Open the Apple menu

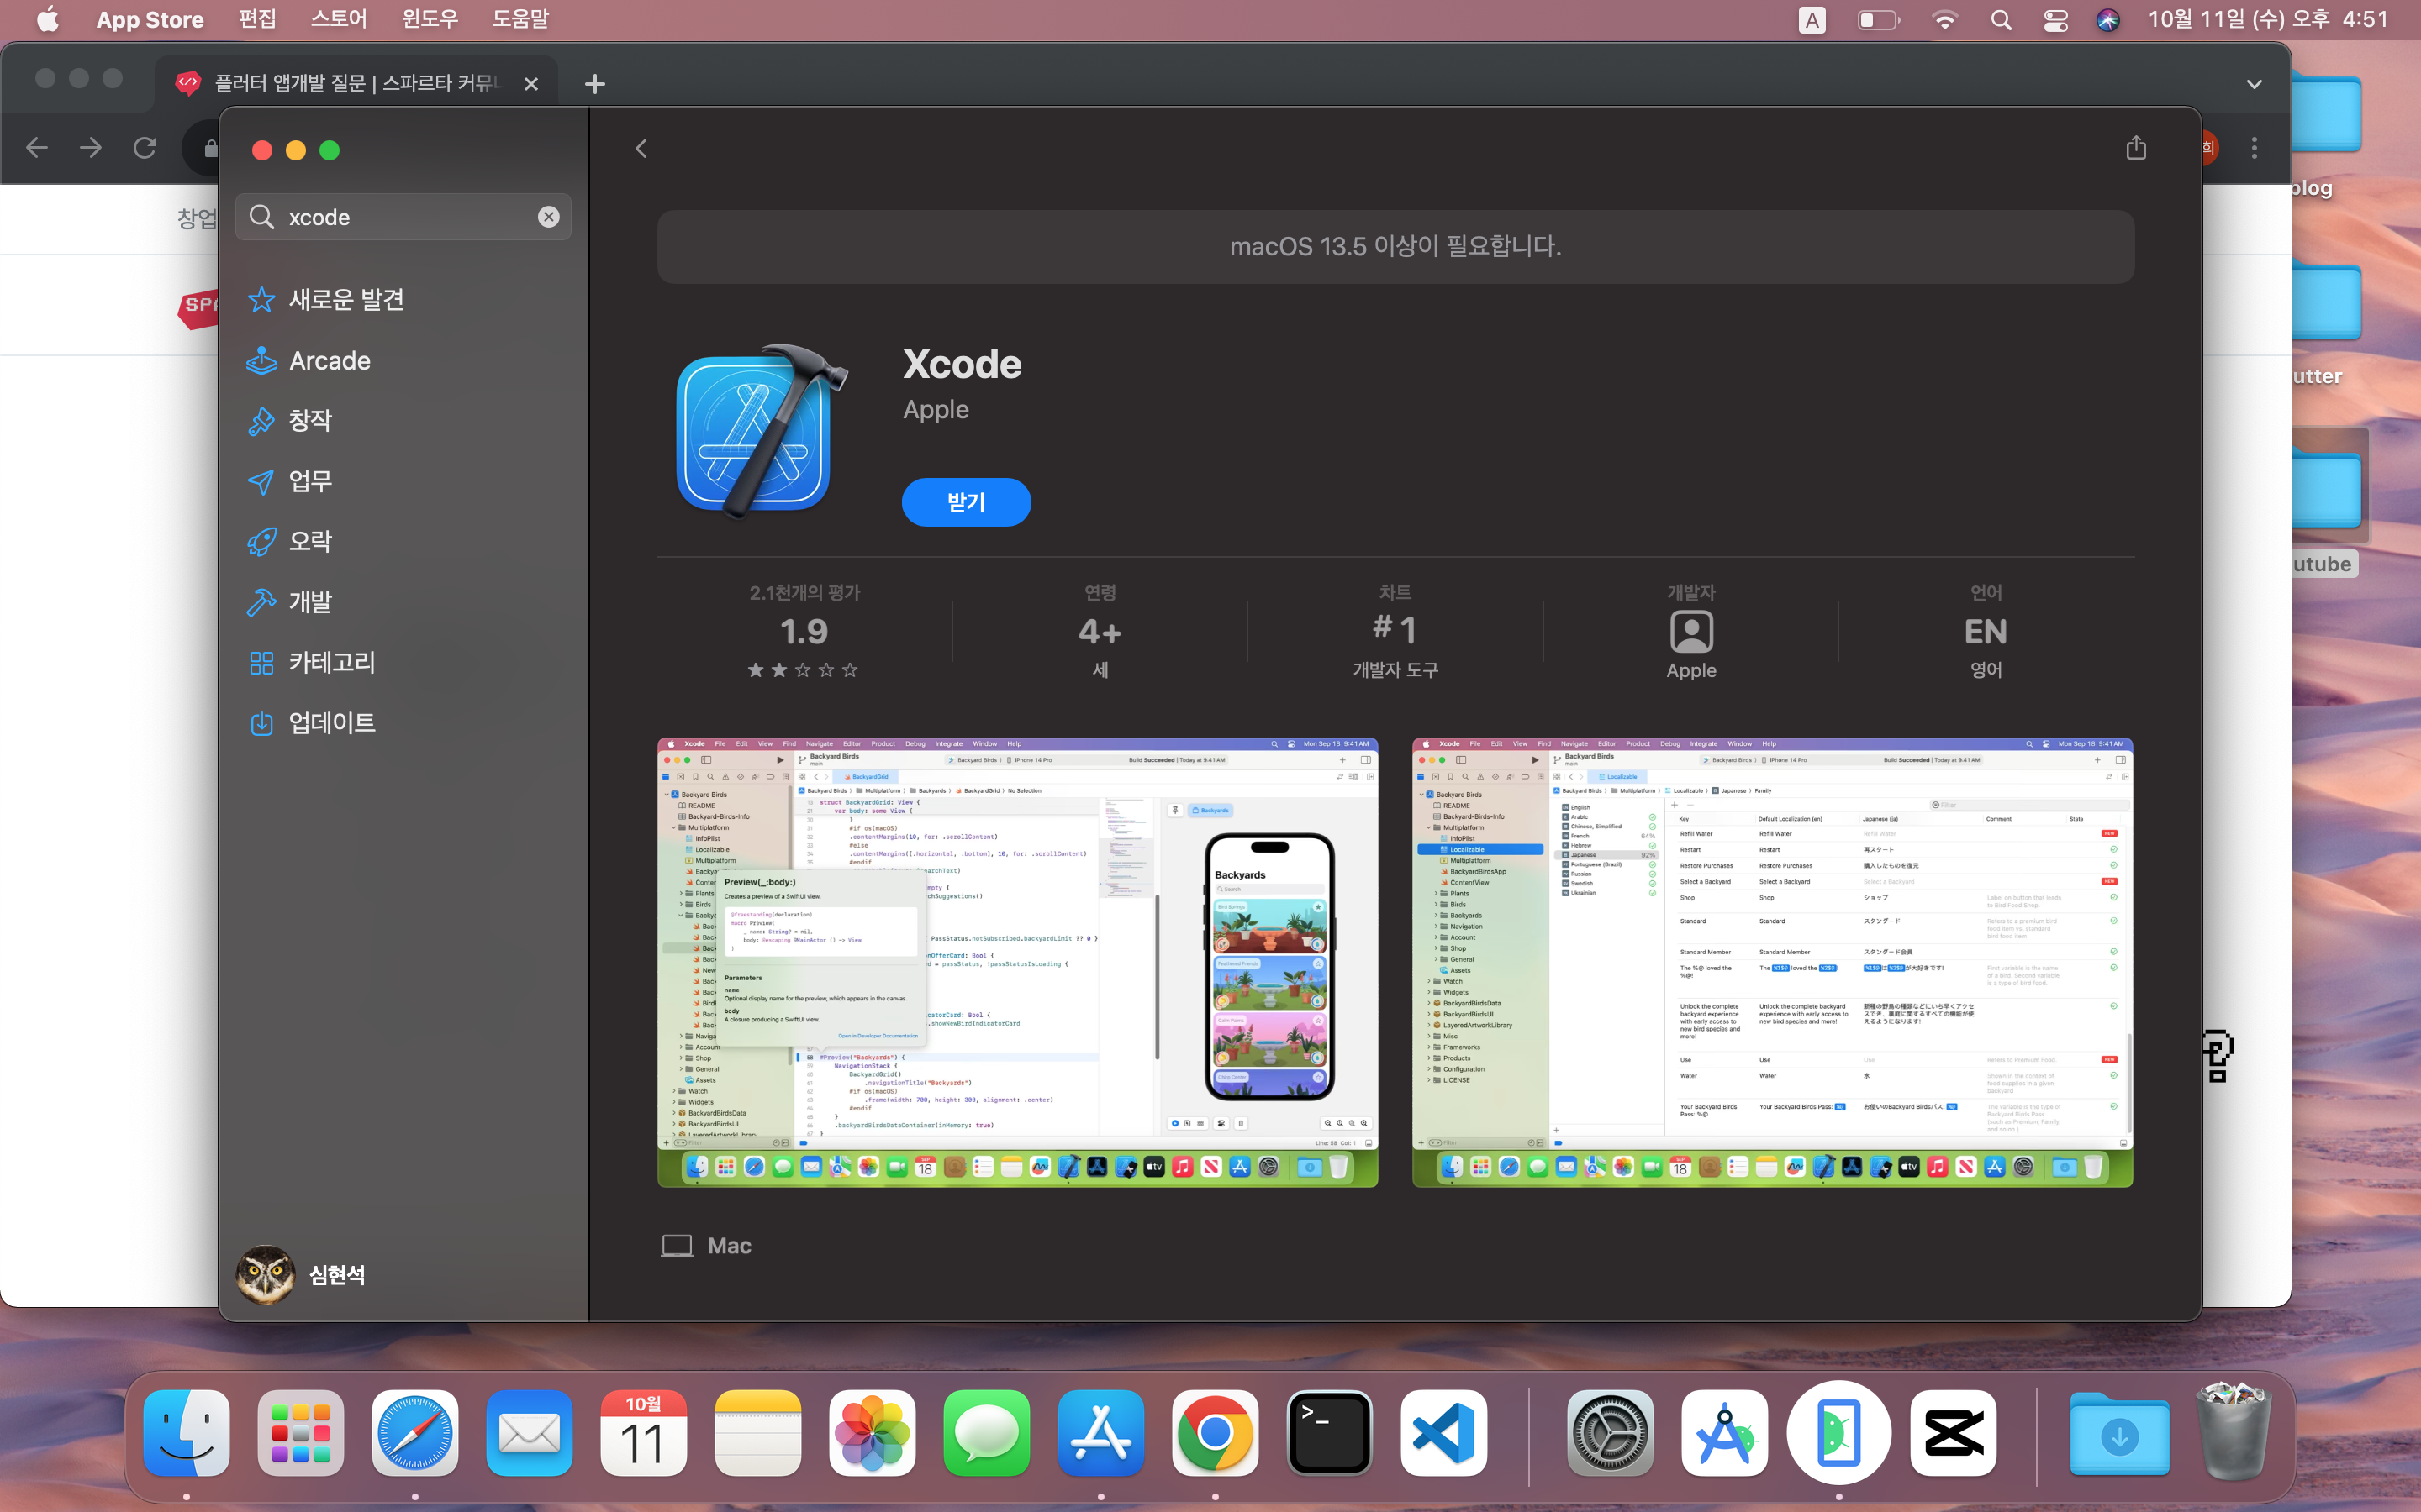48,20
